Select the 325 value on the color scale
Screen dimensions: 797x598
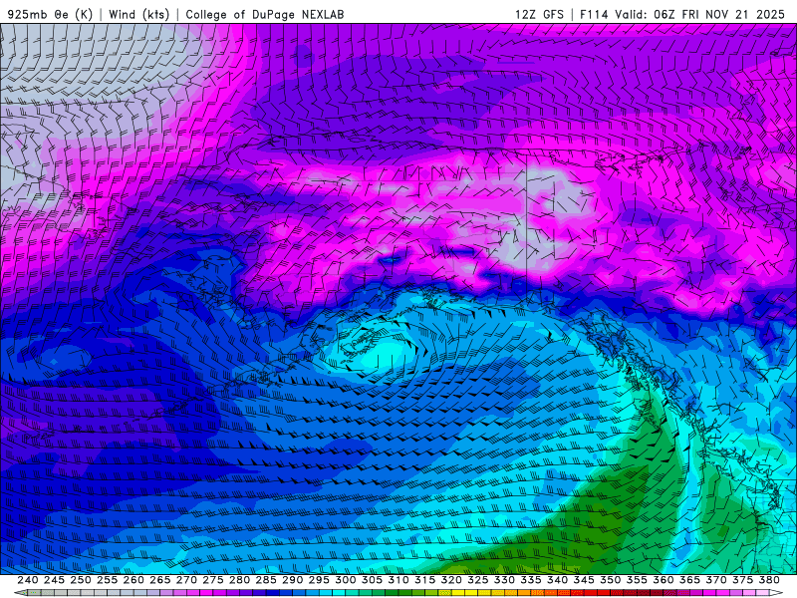click(x=477, y=580)
